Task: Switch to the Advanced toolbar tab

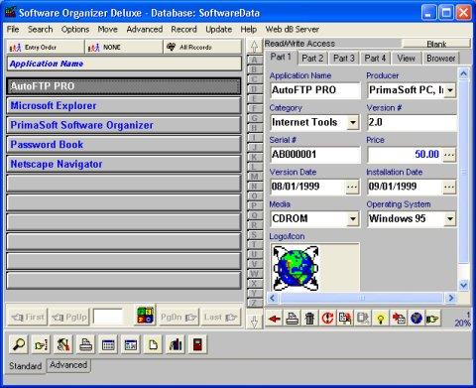Action: (x=68, y=365)
